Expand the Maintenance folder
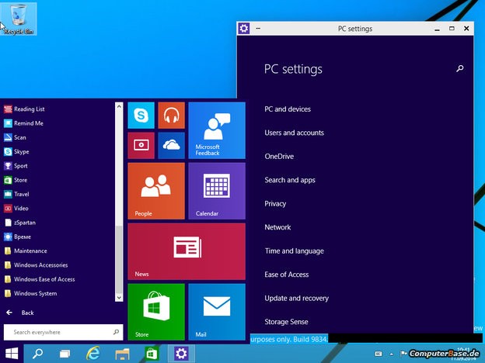 coord(30,251)
